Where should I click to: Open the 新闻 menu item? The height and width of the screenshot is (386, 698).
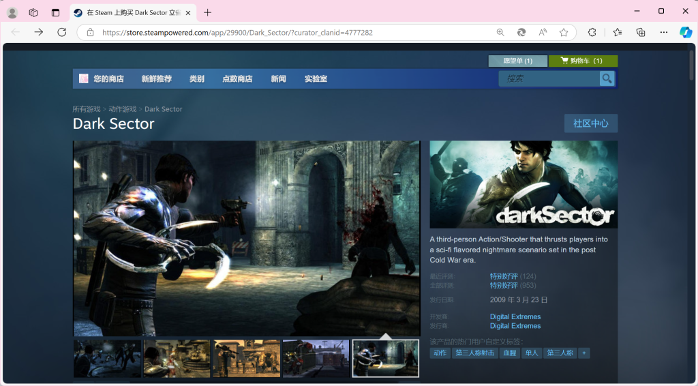tap(278, 79)
